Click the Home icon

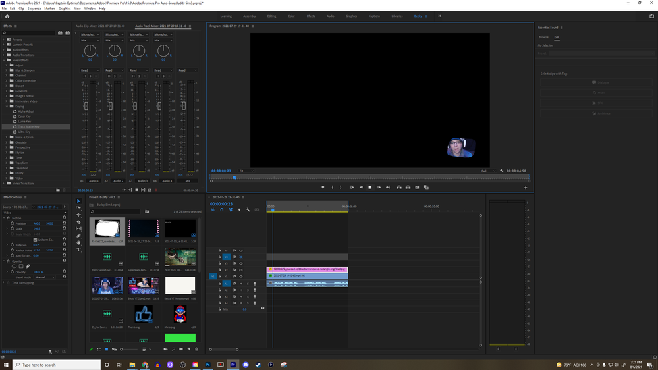tap(7, 16)
